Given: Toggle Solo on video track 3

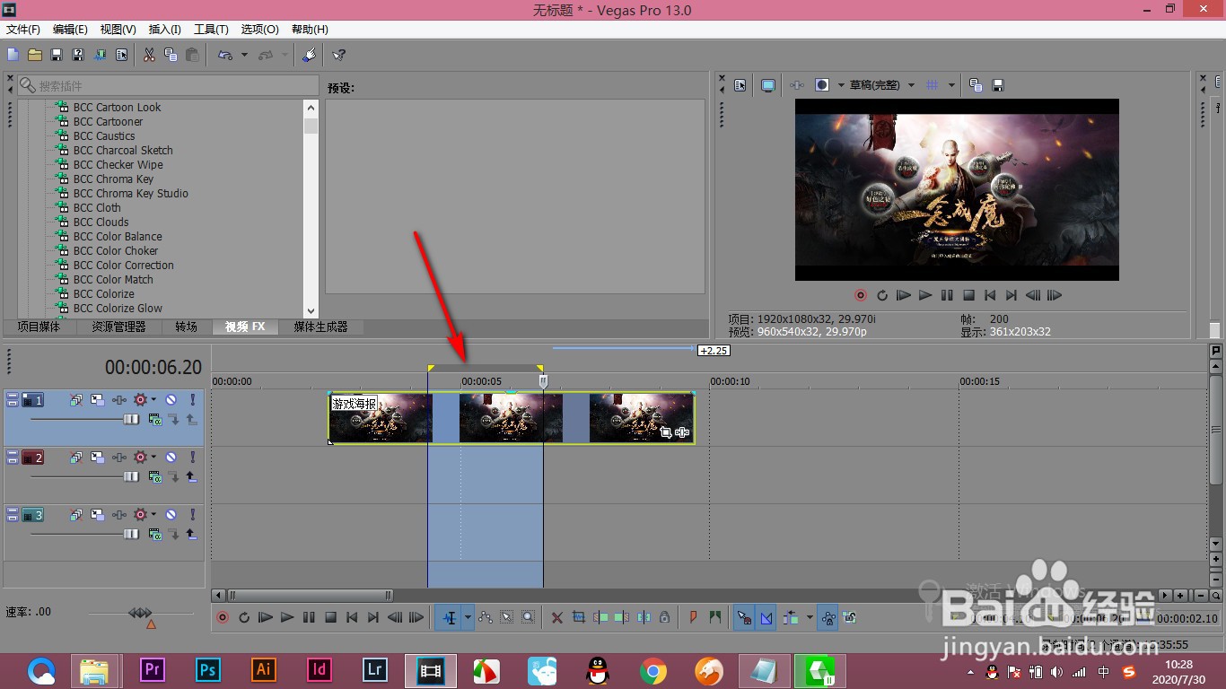Looking at the screenshot, I should tap(191, 515).
